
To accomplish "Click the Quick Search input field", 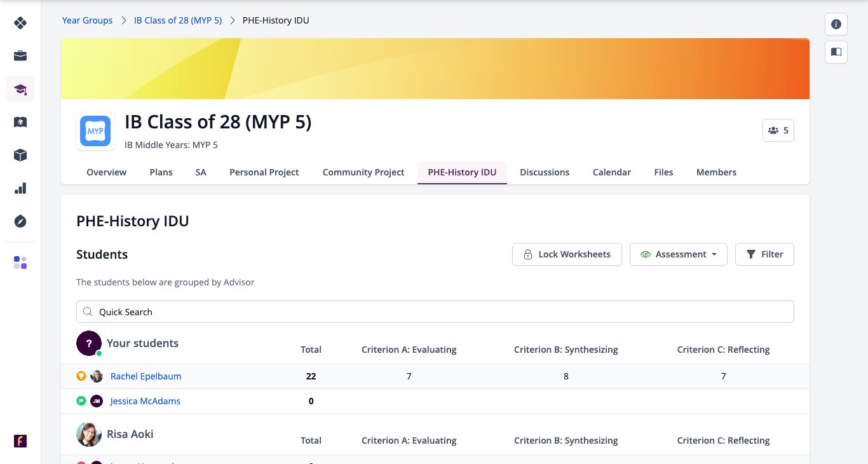I will click(x=435, y=311).
